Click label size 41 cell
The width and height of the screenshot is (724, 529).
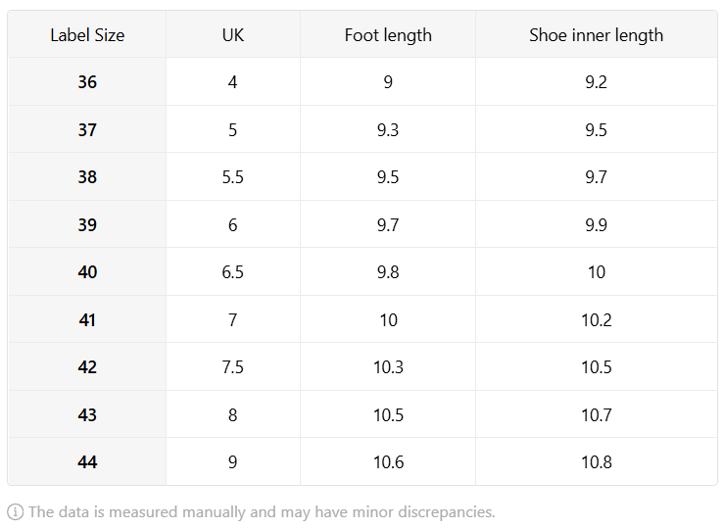coord(87,319)
